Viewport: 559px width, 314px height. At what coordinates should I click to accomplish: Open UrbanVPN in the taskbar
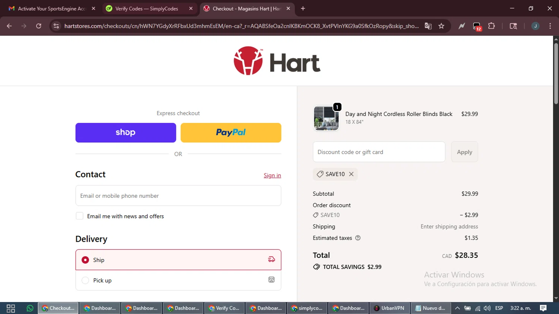point(389,308)
